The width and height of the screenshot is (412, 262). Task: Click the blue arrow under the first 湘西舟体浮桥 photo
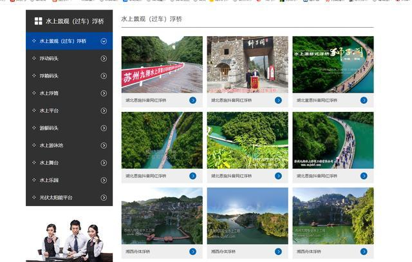click(x=193, y=252)
